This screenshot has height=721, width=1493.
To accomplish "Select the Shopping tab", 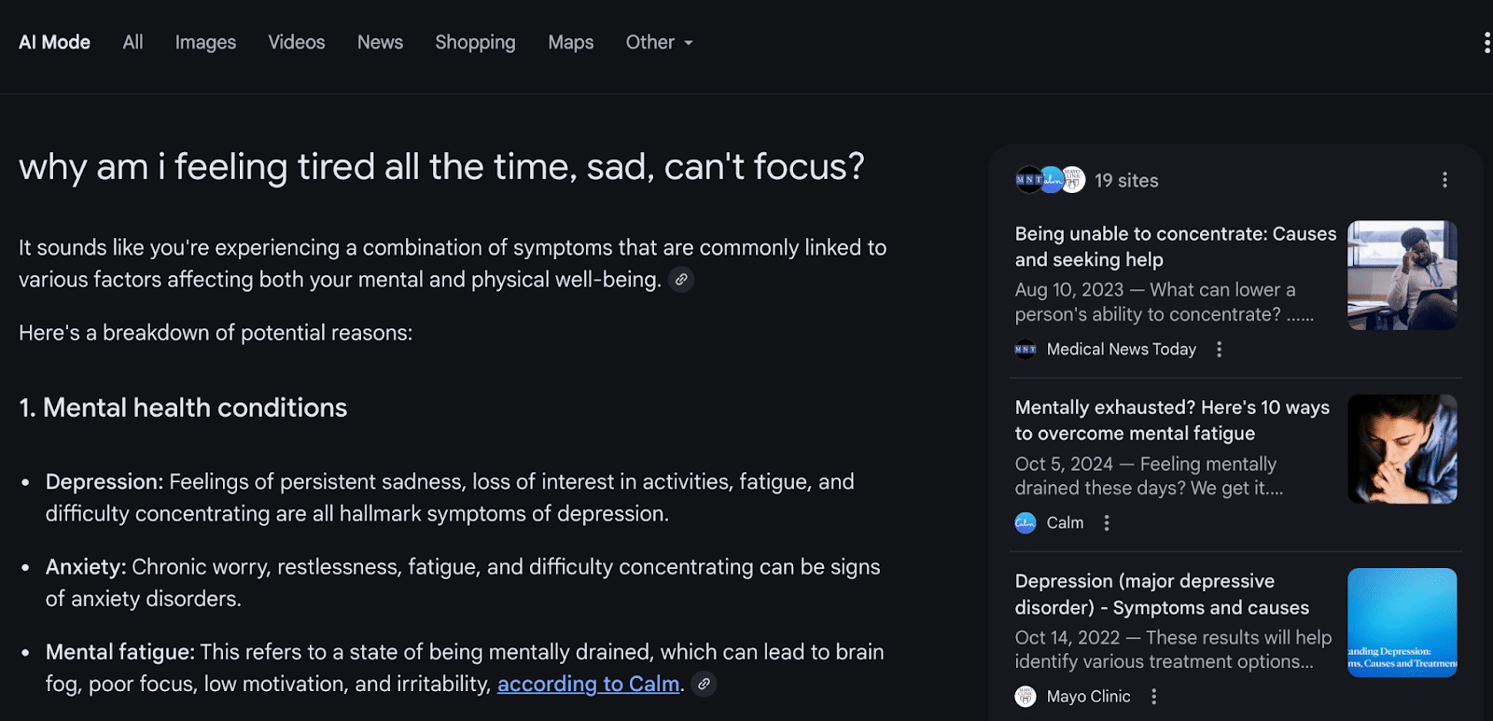I will 475,43.
